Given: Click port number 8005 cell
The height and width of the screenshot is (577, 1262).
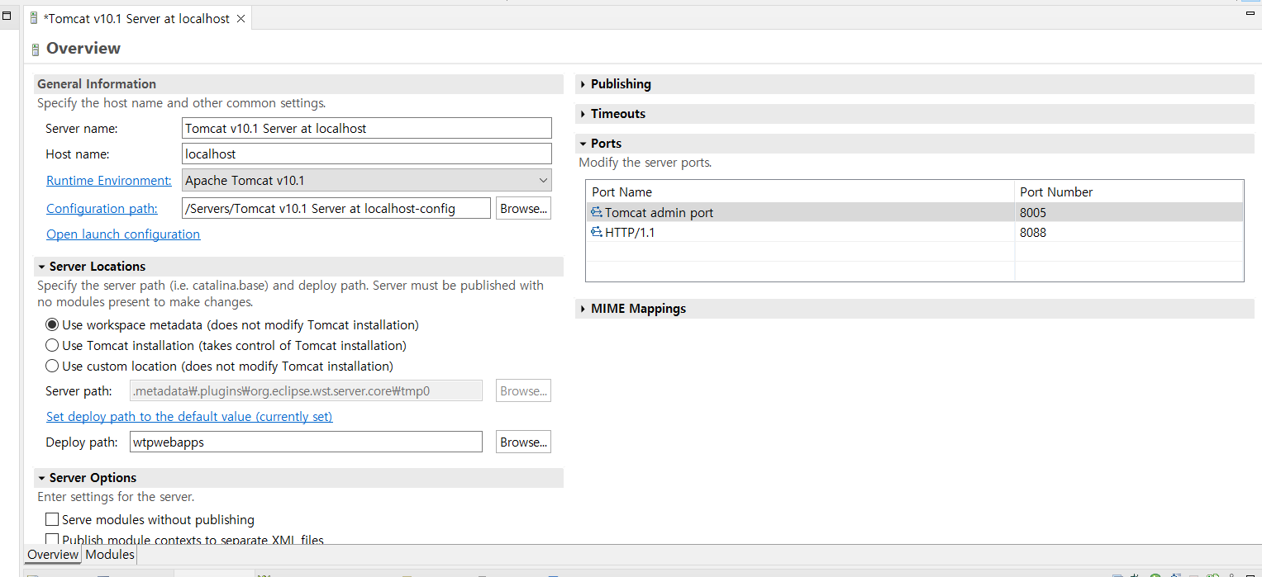Looking at the screenshot, I should [x=1129, y=212].
